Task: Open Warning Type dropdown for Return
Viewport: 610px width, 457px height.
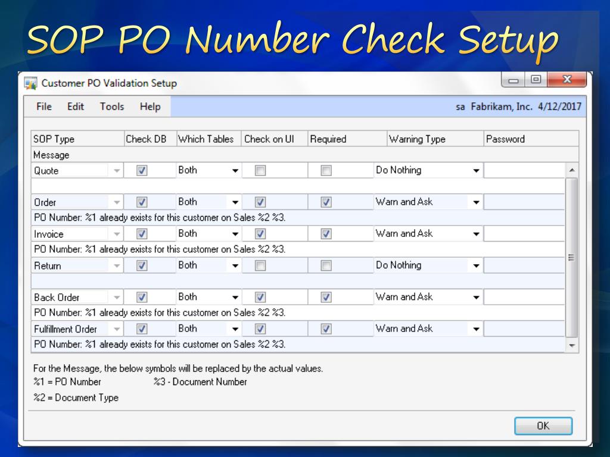Action: [476, 266]
